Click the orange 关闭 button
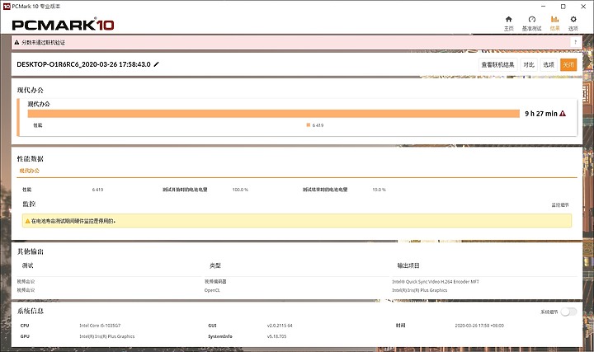 tap(568, 65)
